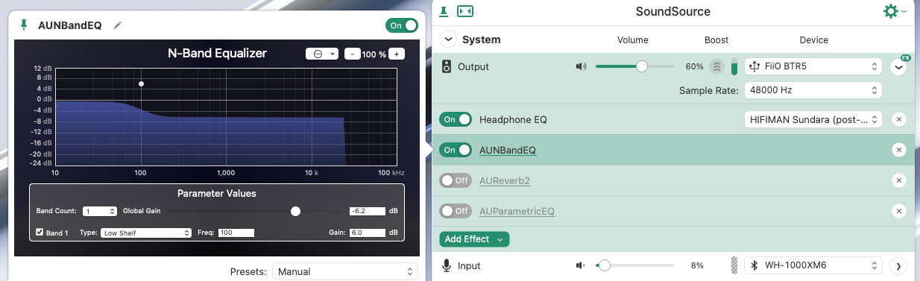920x281 pixels.
Task: Open the FiiO BTR5 output device dropdown
Action: click(813, 66)
